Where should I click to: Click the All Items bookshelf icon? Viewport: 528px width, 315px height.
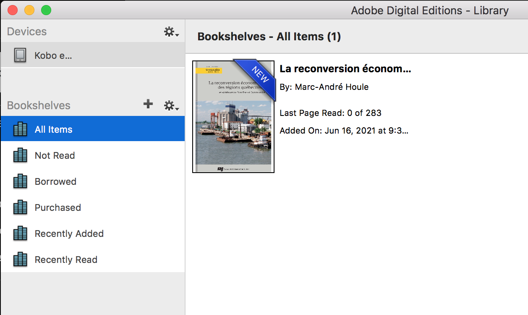(20, 129)
